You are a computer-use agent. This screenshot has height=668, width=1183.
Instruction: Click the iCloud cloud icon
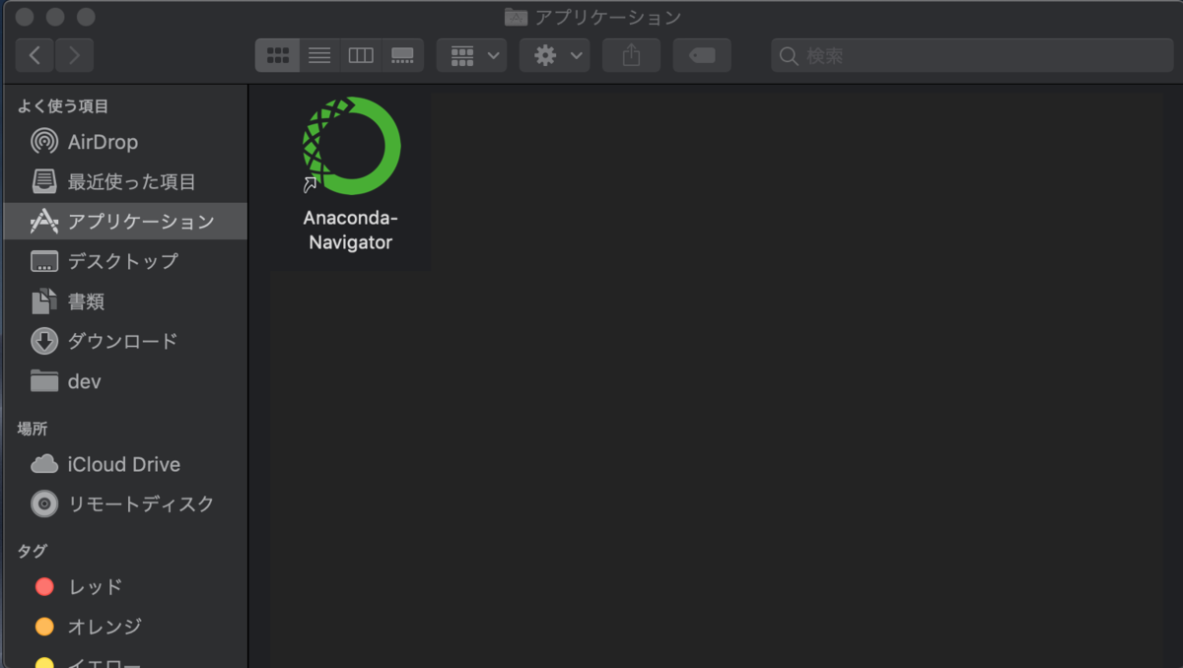(44, 464)
